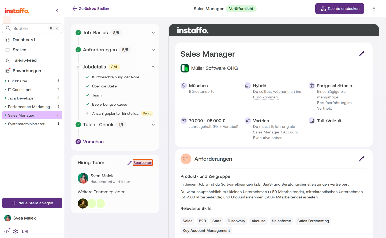Open settings gear icon in sidebar footer
Viewport: 386px width, 238px height.
point(16,232)
